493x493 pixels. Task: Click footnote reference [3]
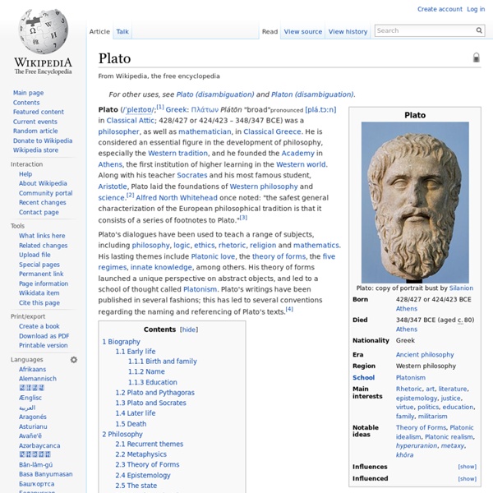pos(244,217)
